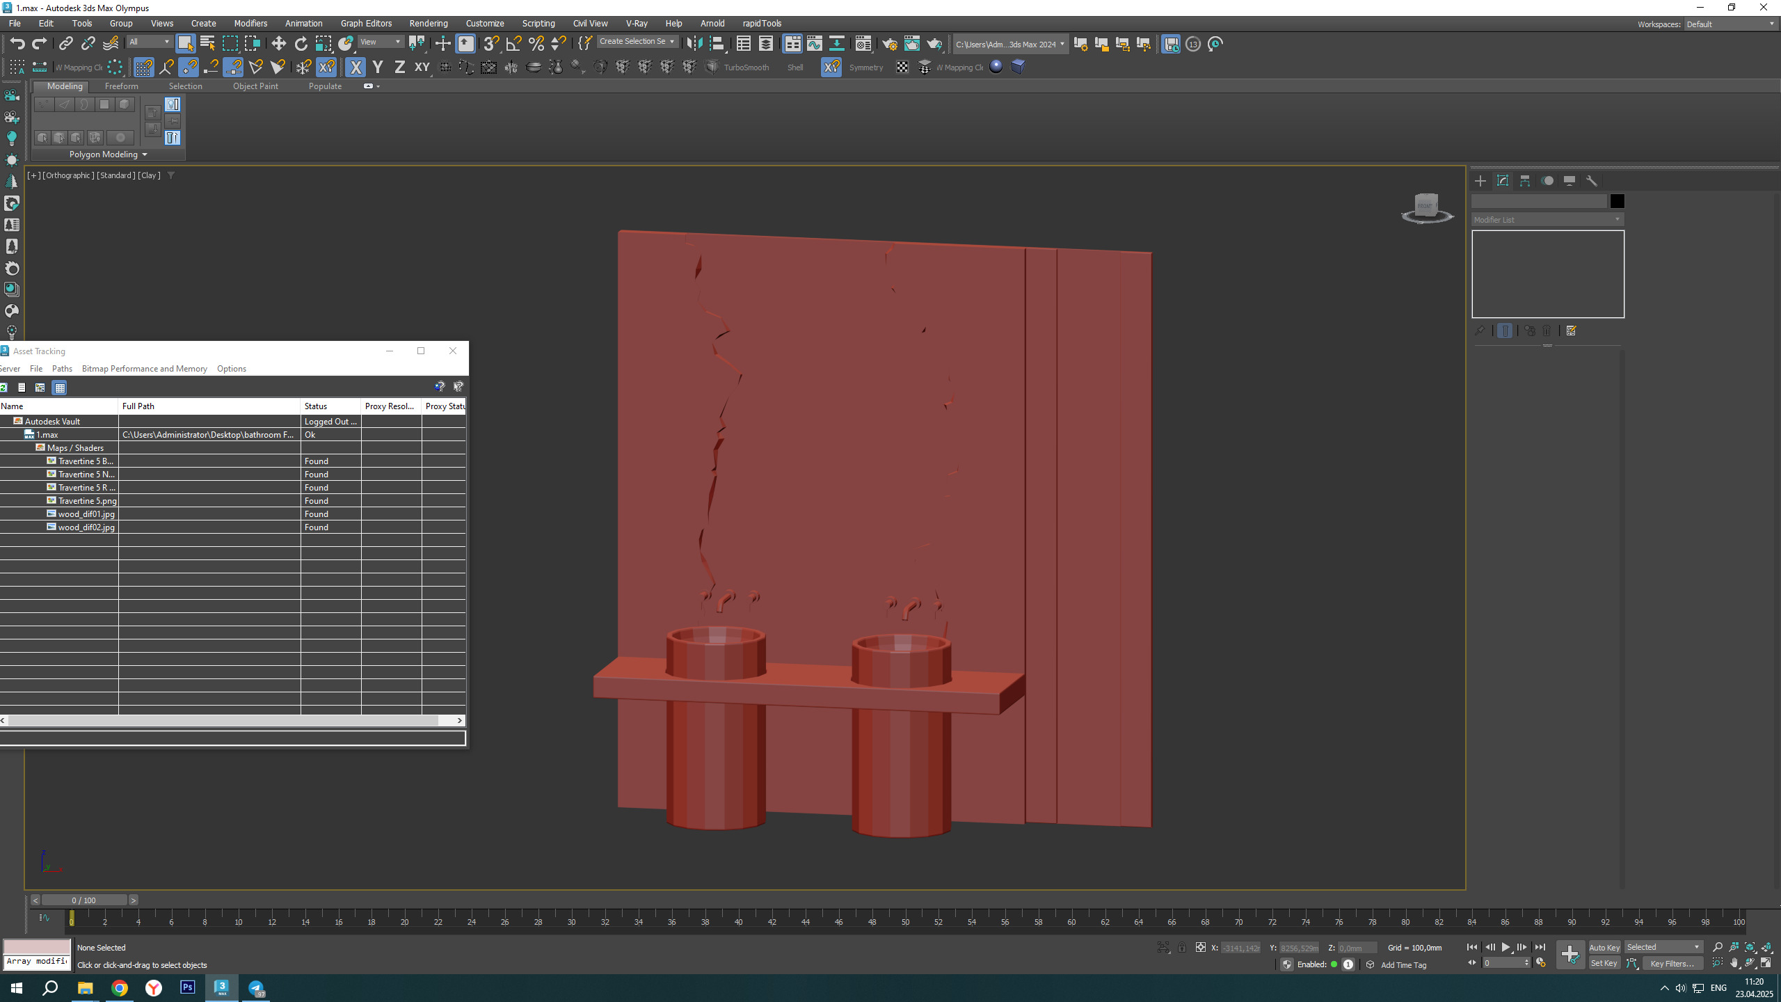
Task: Open the key mode Selected dropdown
Action: [1663, 947]
